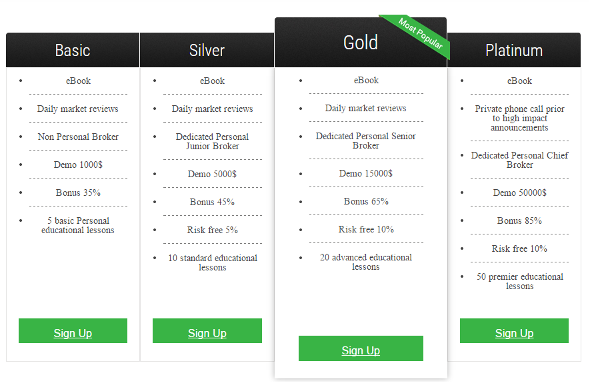
Task: Click 20 advanced educational lessons
Action: (x=366, y=262)
